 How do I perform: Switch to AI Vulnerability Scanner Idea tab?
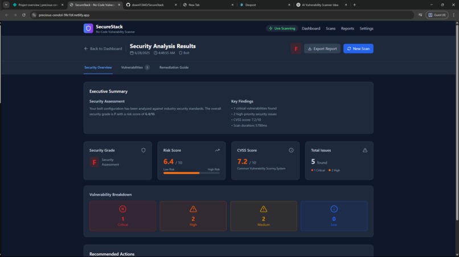click(321, 5)
